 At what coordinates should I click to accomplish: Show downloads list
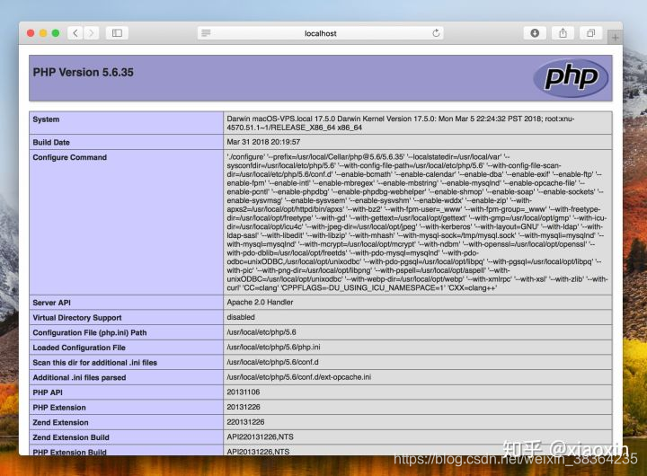pos(535,33)
